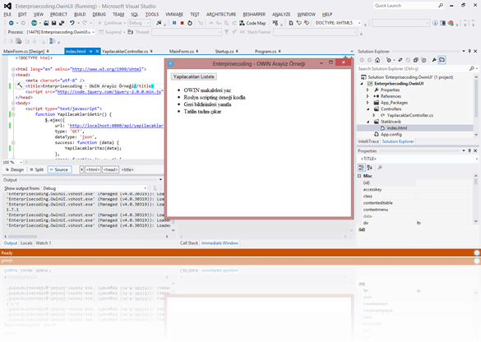
Task: Click the Open File toolbar icon
Action: click(46, 23)
